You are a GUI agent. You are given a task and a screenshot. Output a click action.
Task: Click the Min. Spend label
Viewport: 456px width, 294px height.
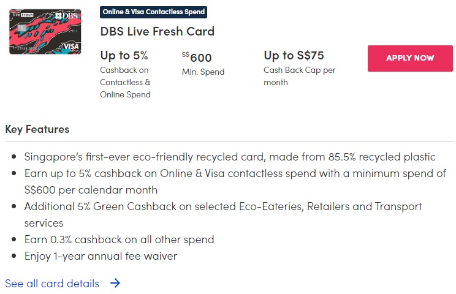pos(203,72)
